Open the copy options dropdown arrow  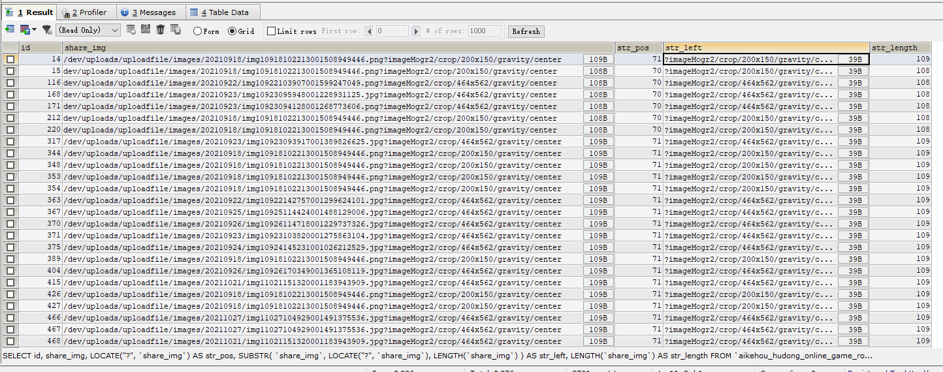[35, 30]
